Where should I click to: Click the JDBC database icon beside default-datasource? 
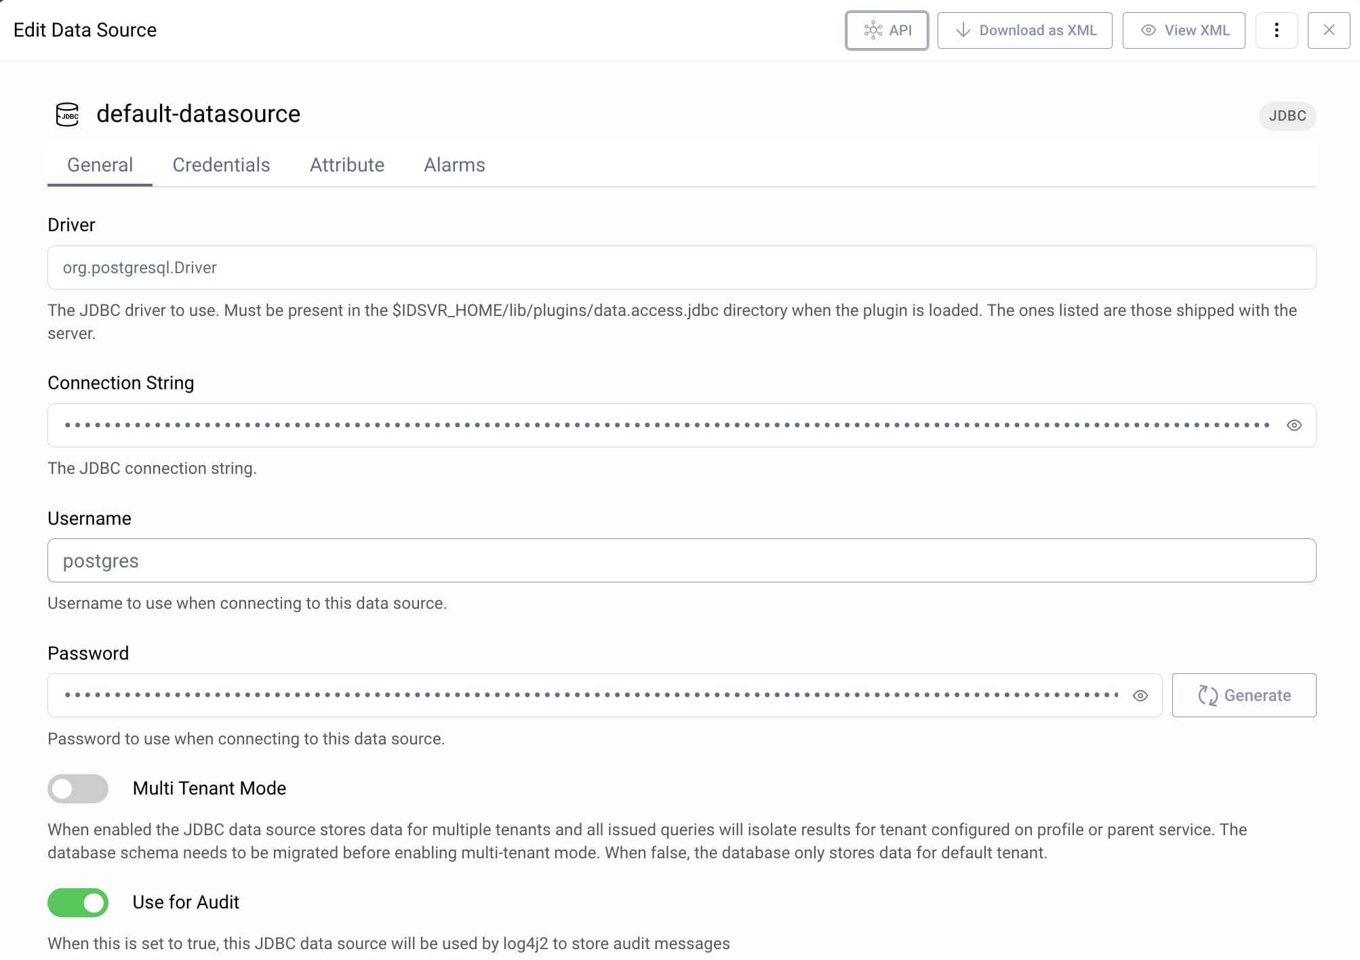pyautogui.click(x=67, y=115)
